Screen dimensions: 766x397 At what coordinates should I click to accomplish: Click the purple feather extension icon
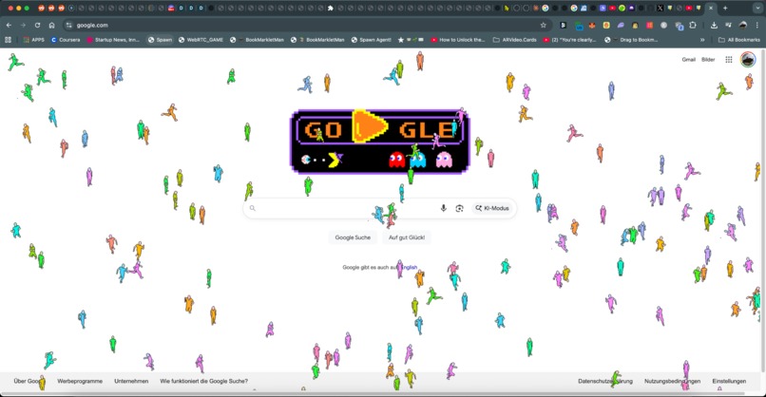pyautogui.click(x=621, y=25)
